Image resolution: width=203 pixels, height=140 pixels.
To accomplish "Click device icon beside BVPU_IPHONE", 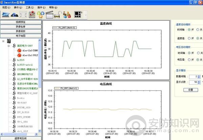I will pos(14,117).
